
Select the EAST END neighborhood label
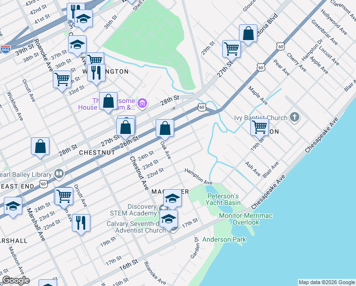click(x=17, y=186)
